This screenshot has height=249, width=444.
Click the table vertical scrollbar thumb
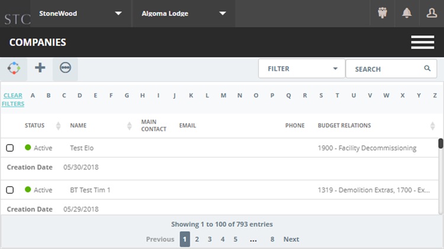point(440,143)
